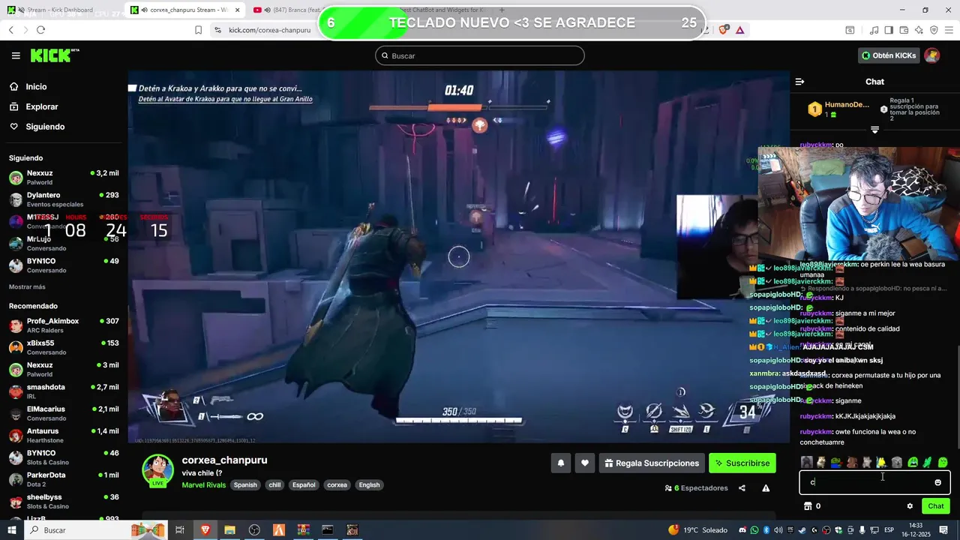Image resolution: width=960 pixels, height=540 pixels.
Task: Insert the Pepe frog emote
Action: pyautogui.click(x=836, y=463)
